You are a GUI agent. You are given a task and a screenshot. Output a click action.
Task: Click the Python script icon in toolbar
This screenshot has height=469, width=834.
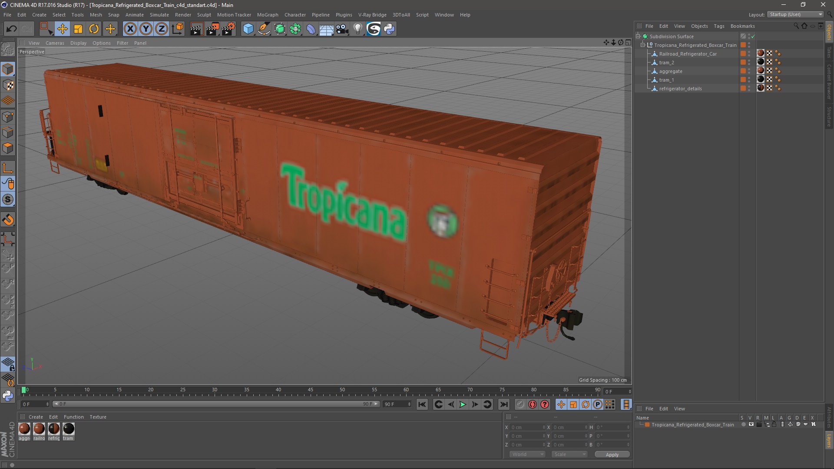click(390, 29)
